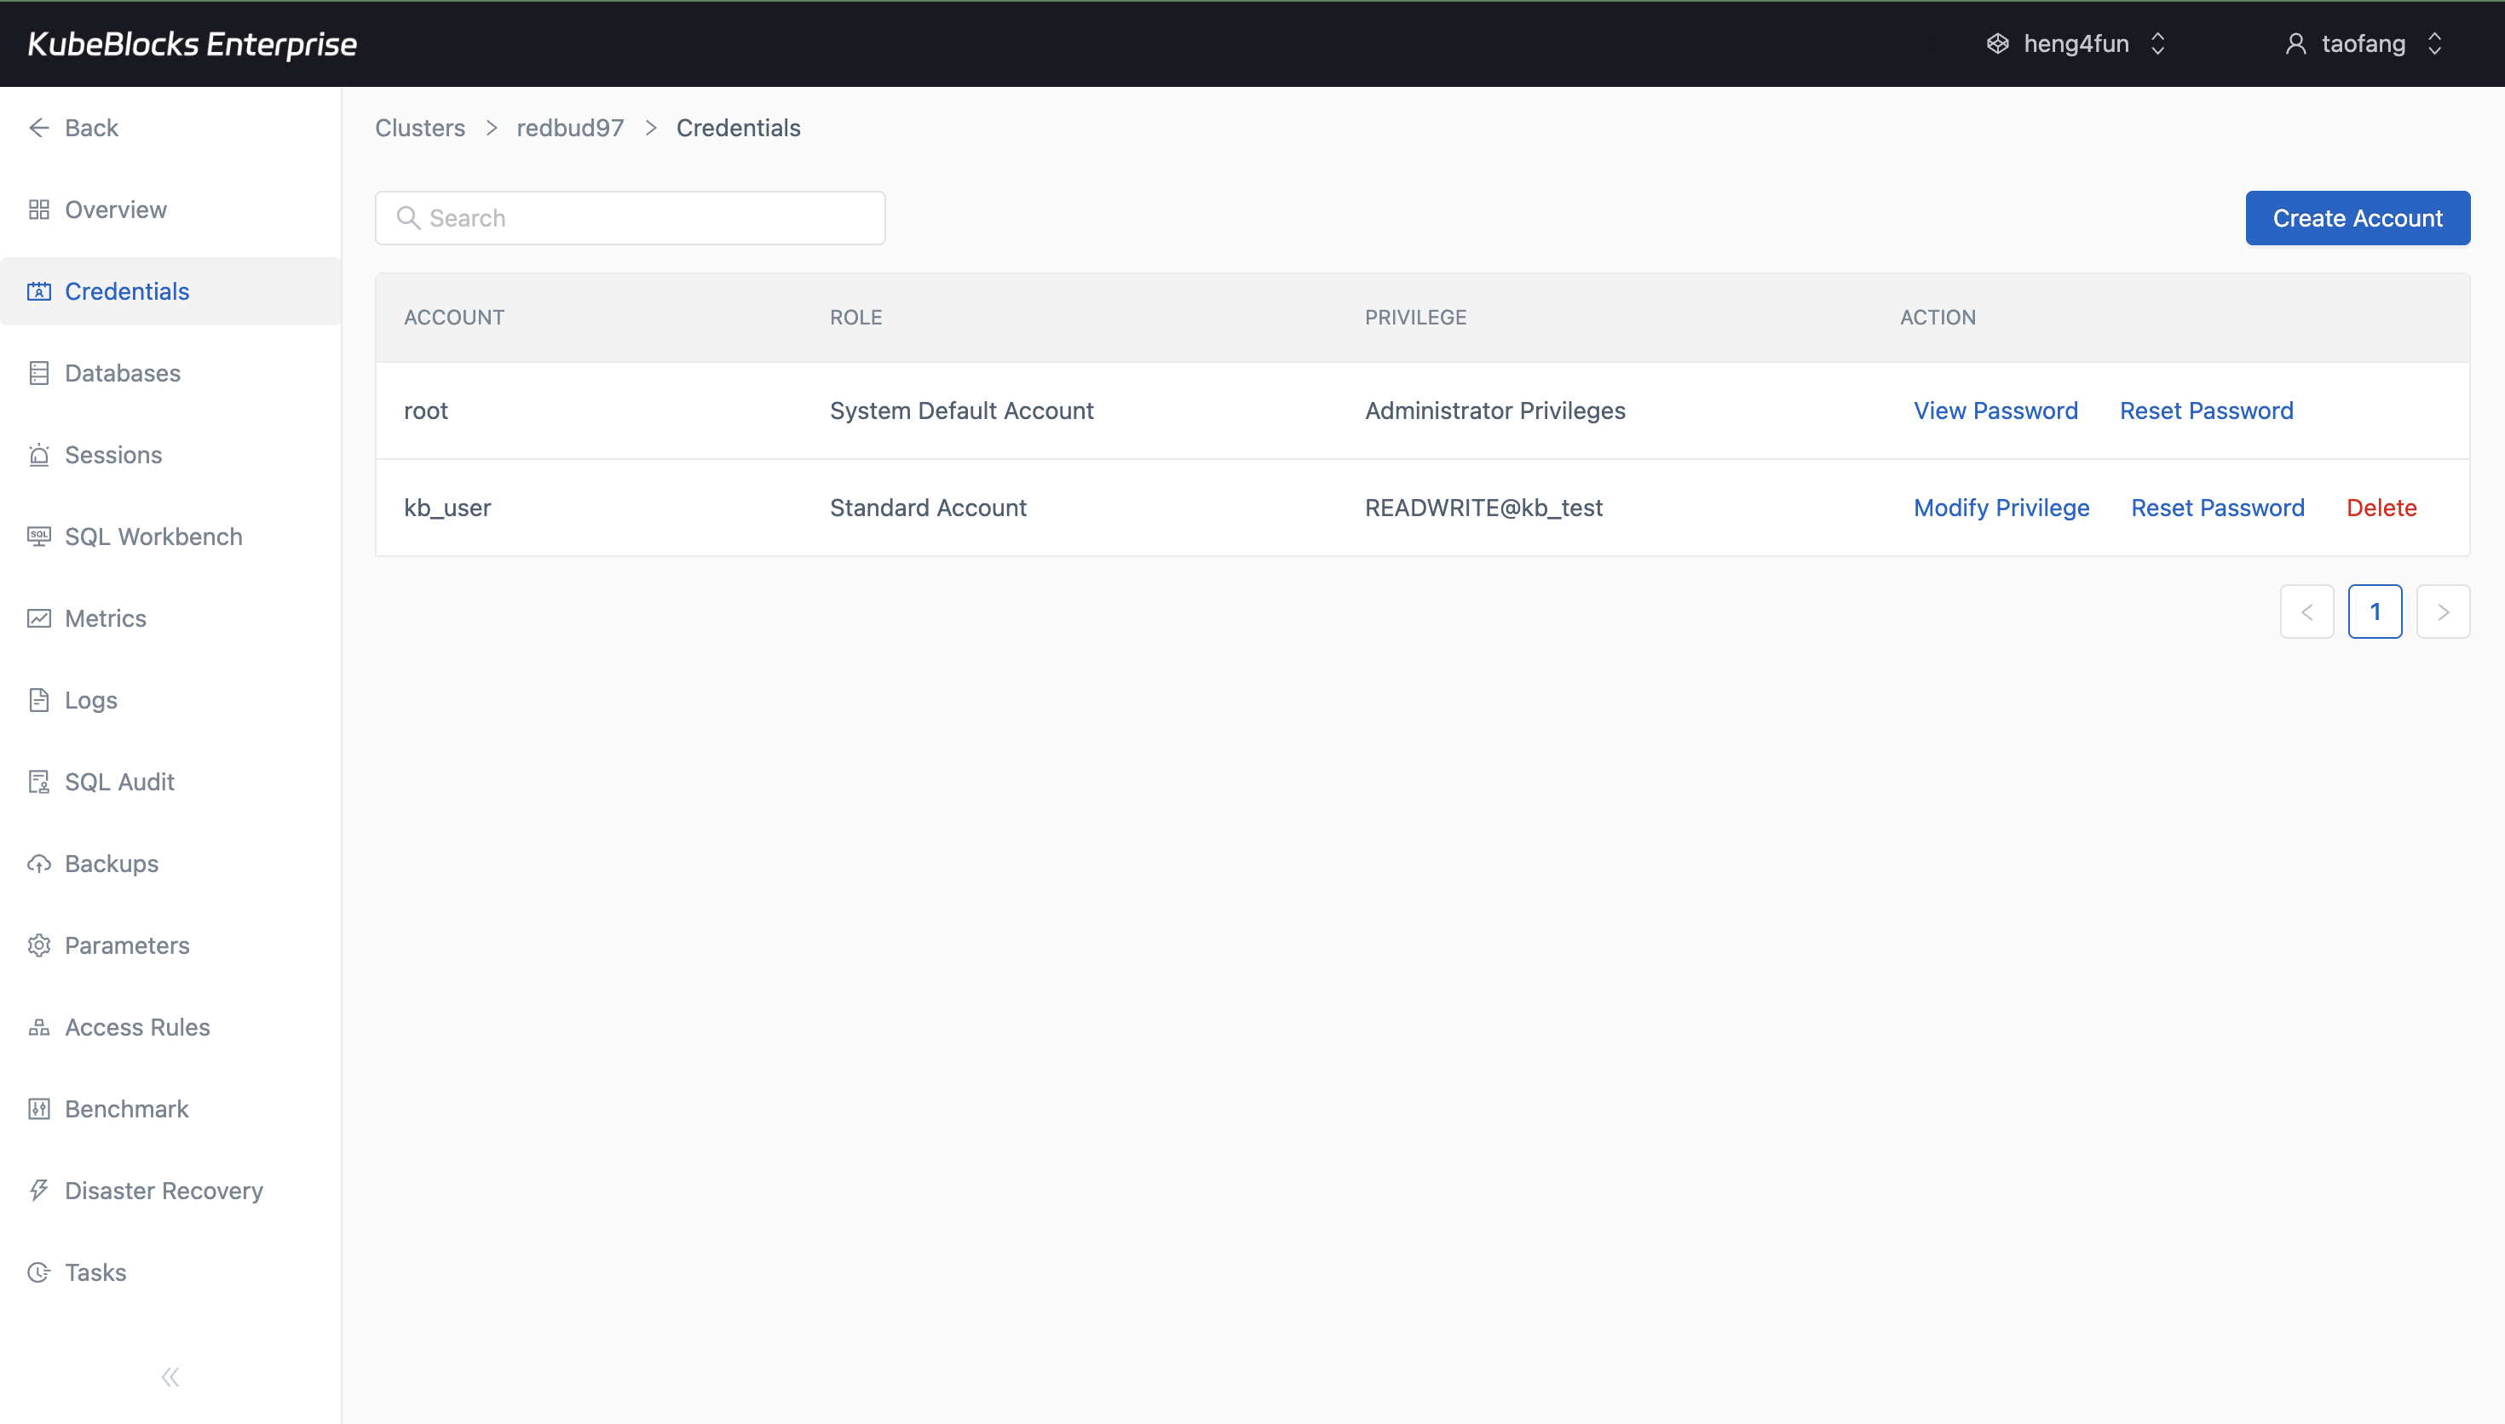This screenshot has height=1424, width=2505.
Task: Select the Overview sidebar icon
Action: pos(39,210)
